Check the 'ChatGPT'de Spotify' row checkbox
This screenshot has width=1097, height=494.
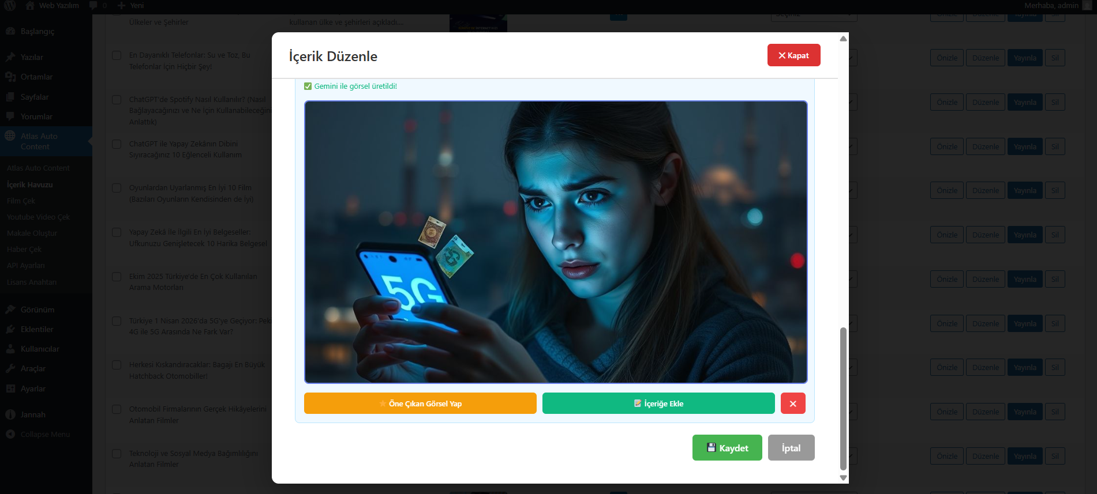(117, 100)
